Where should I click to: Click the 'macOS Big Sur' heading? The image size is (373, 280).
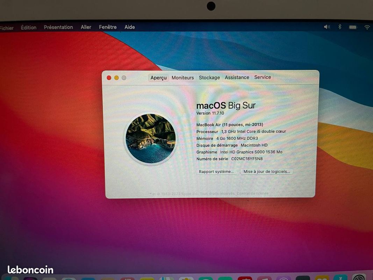tap(226, 105)
